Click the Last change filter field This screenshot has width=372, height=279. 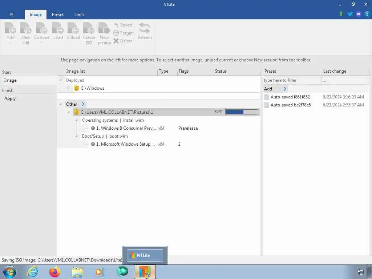click(x=345, y=80)
